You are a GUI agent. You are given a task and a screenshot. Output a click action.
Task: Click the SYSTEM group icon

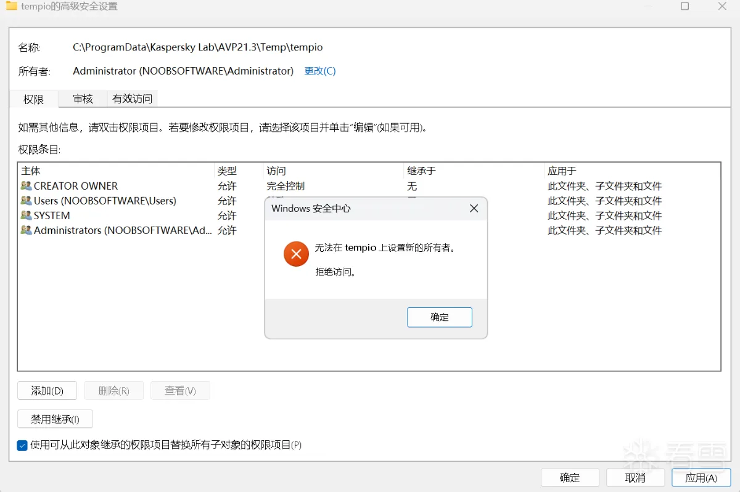click(26, 215)
